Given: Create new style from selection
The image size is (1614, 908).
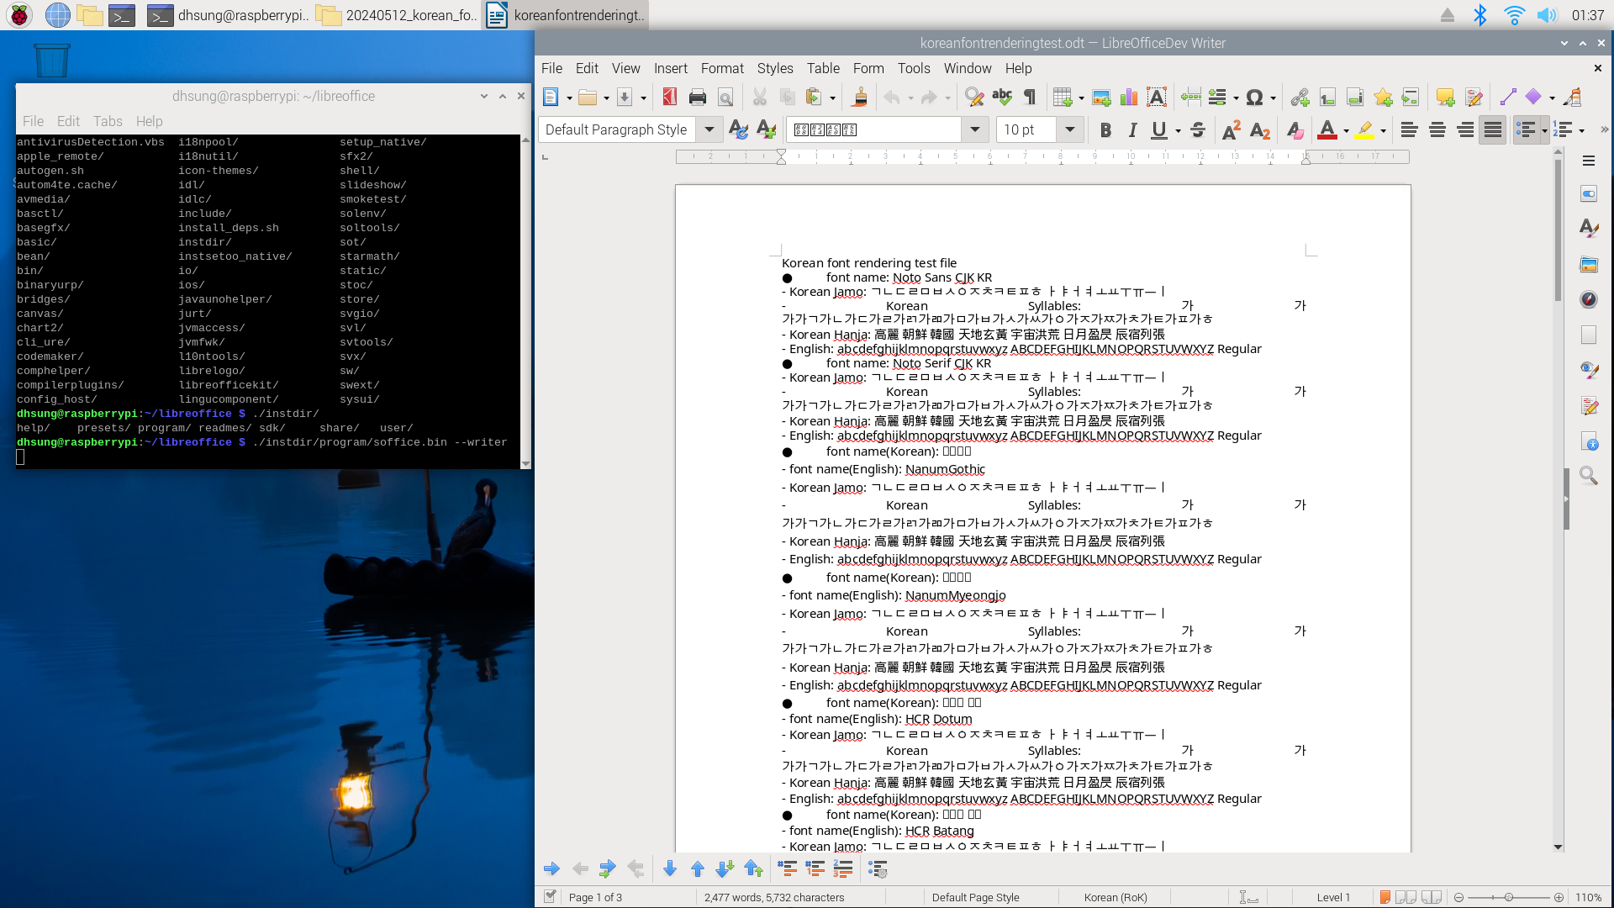Looking at the screenshot, I should [x=766, y=129].
